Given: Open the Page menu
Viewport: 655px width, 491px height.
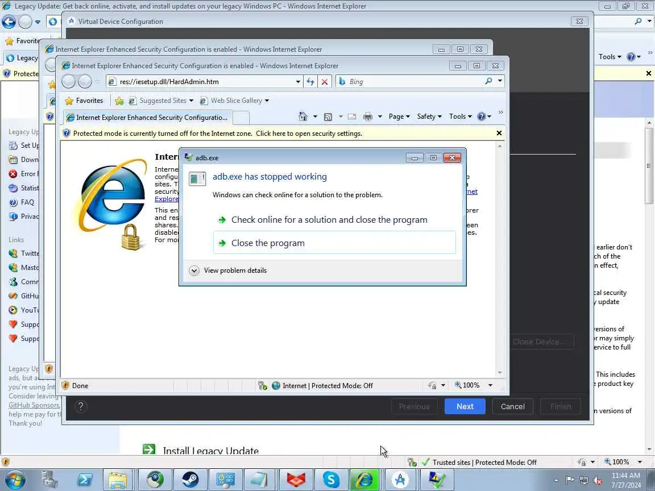Looking at the screenshot, I should (399, 116).
